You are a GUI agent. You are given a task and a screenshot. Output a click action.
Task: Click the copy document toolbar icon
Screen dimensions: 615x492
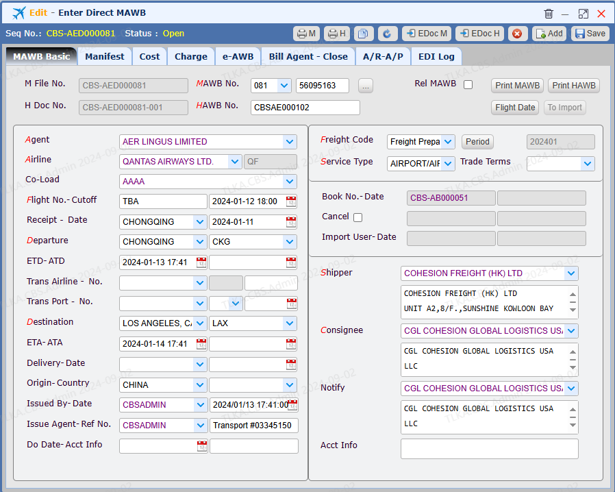point(363,34)
